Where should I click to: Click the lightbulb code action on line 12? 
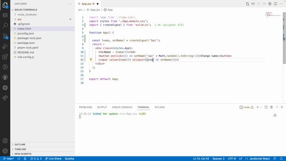tap(91, 59)
